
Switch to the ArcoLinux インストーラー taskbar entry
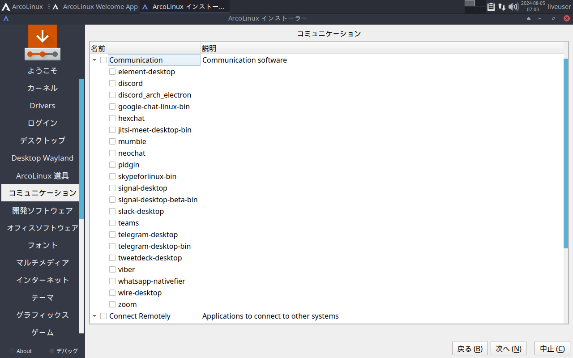[185, 7]
